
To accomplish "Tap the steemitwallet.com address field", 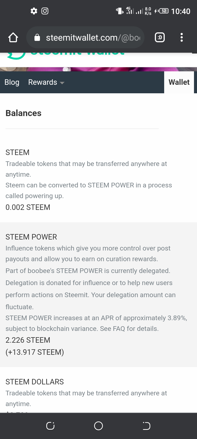I will pos(92,38).
